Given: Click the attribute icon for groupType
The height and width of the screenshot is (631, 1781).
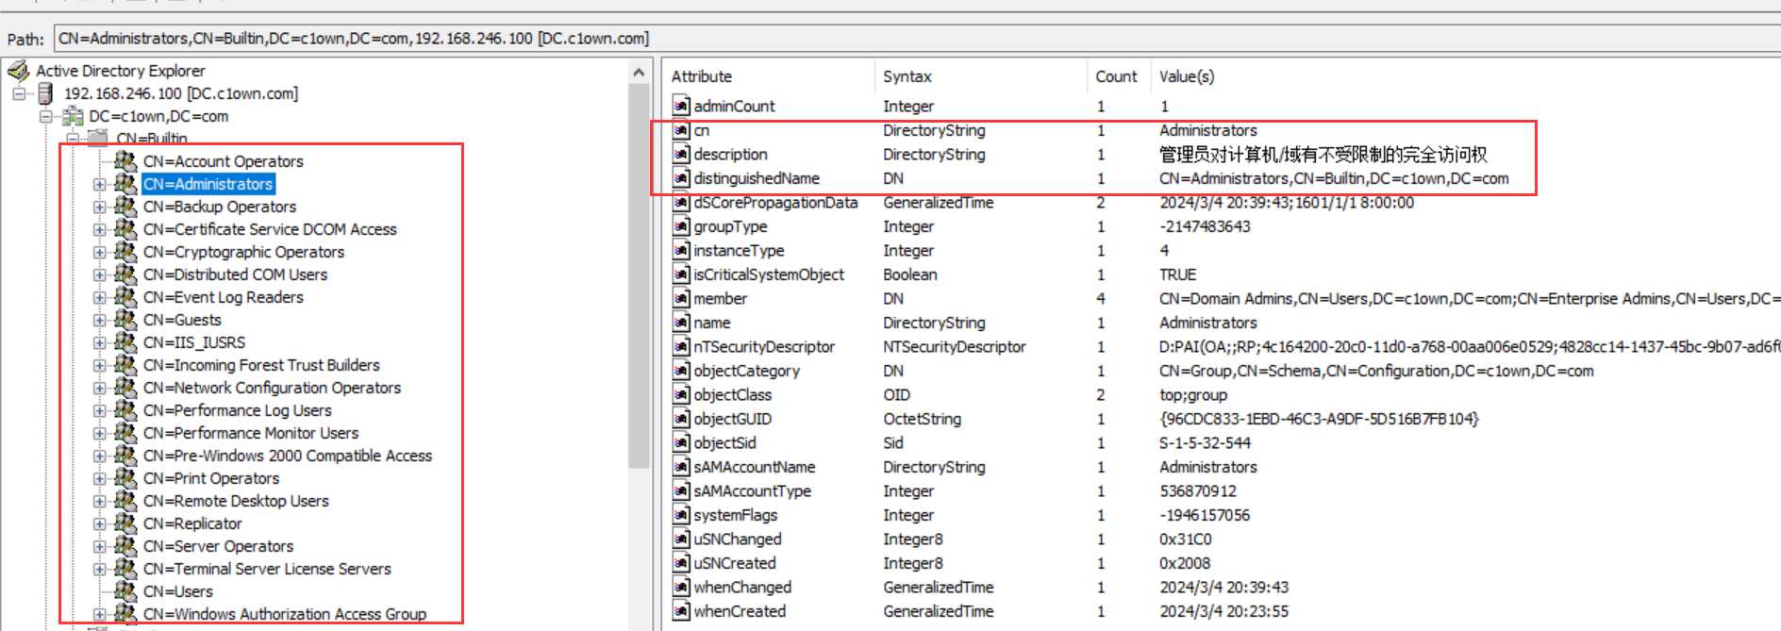Looking at the screenshot, I should click(681, 226).
